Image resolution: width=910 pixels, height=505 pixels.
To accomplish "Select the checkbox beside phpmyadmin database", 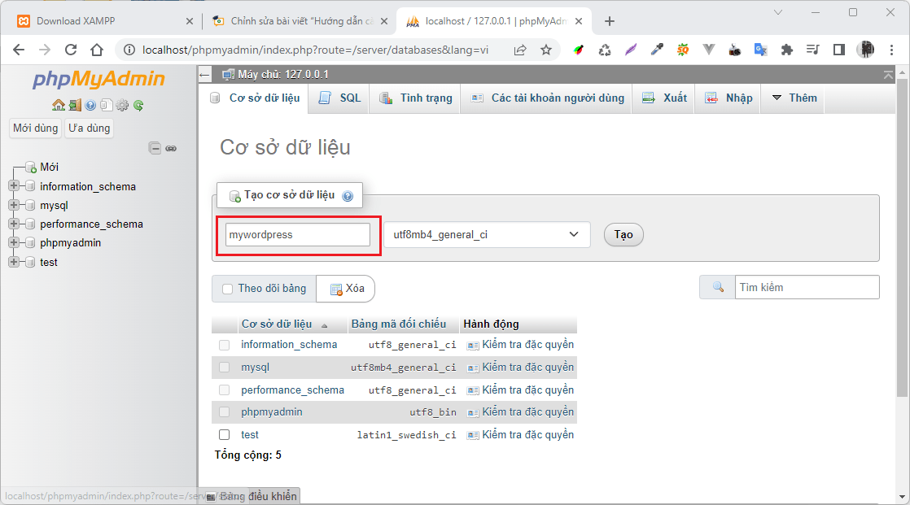I will click(x=224, y=411).
